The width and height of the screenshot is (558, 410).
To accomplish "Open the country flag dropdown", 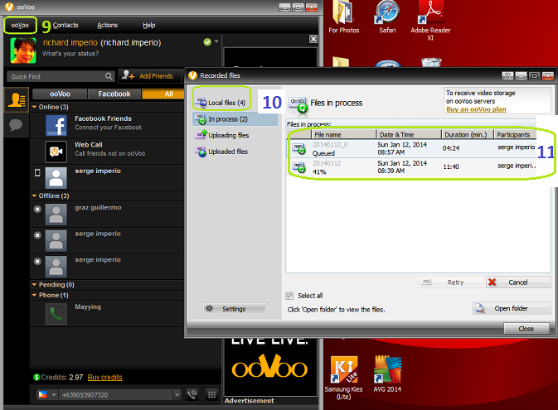I will coord(54,395).
